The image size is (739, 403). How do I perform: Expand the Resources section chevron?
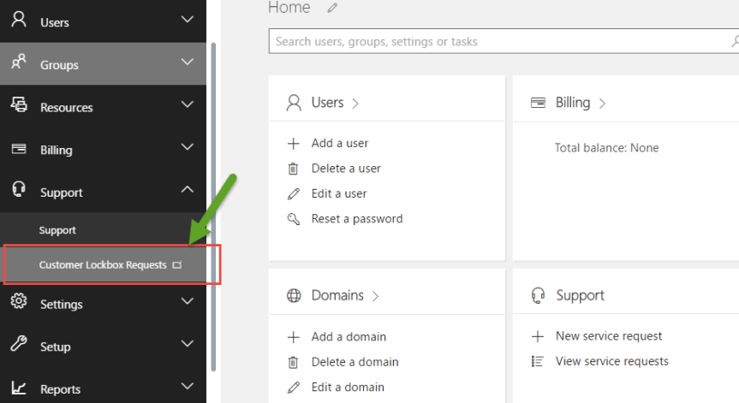tap(188, 105)
